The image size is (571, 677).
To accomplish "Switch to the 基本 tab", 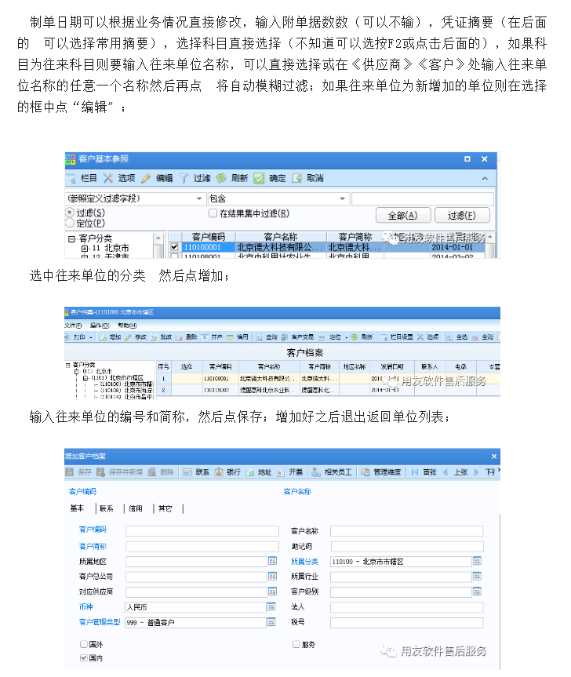I will click(77, 508).
